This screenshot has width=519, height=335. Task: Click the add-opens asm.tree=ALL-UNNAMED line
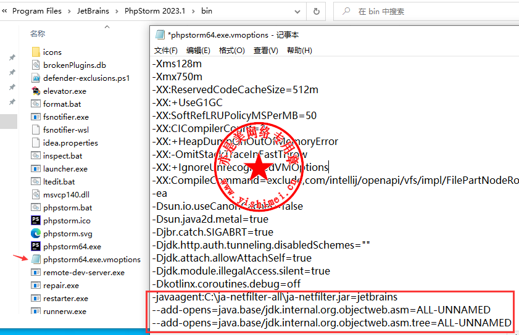[x=331, y=323]
